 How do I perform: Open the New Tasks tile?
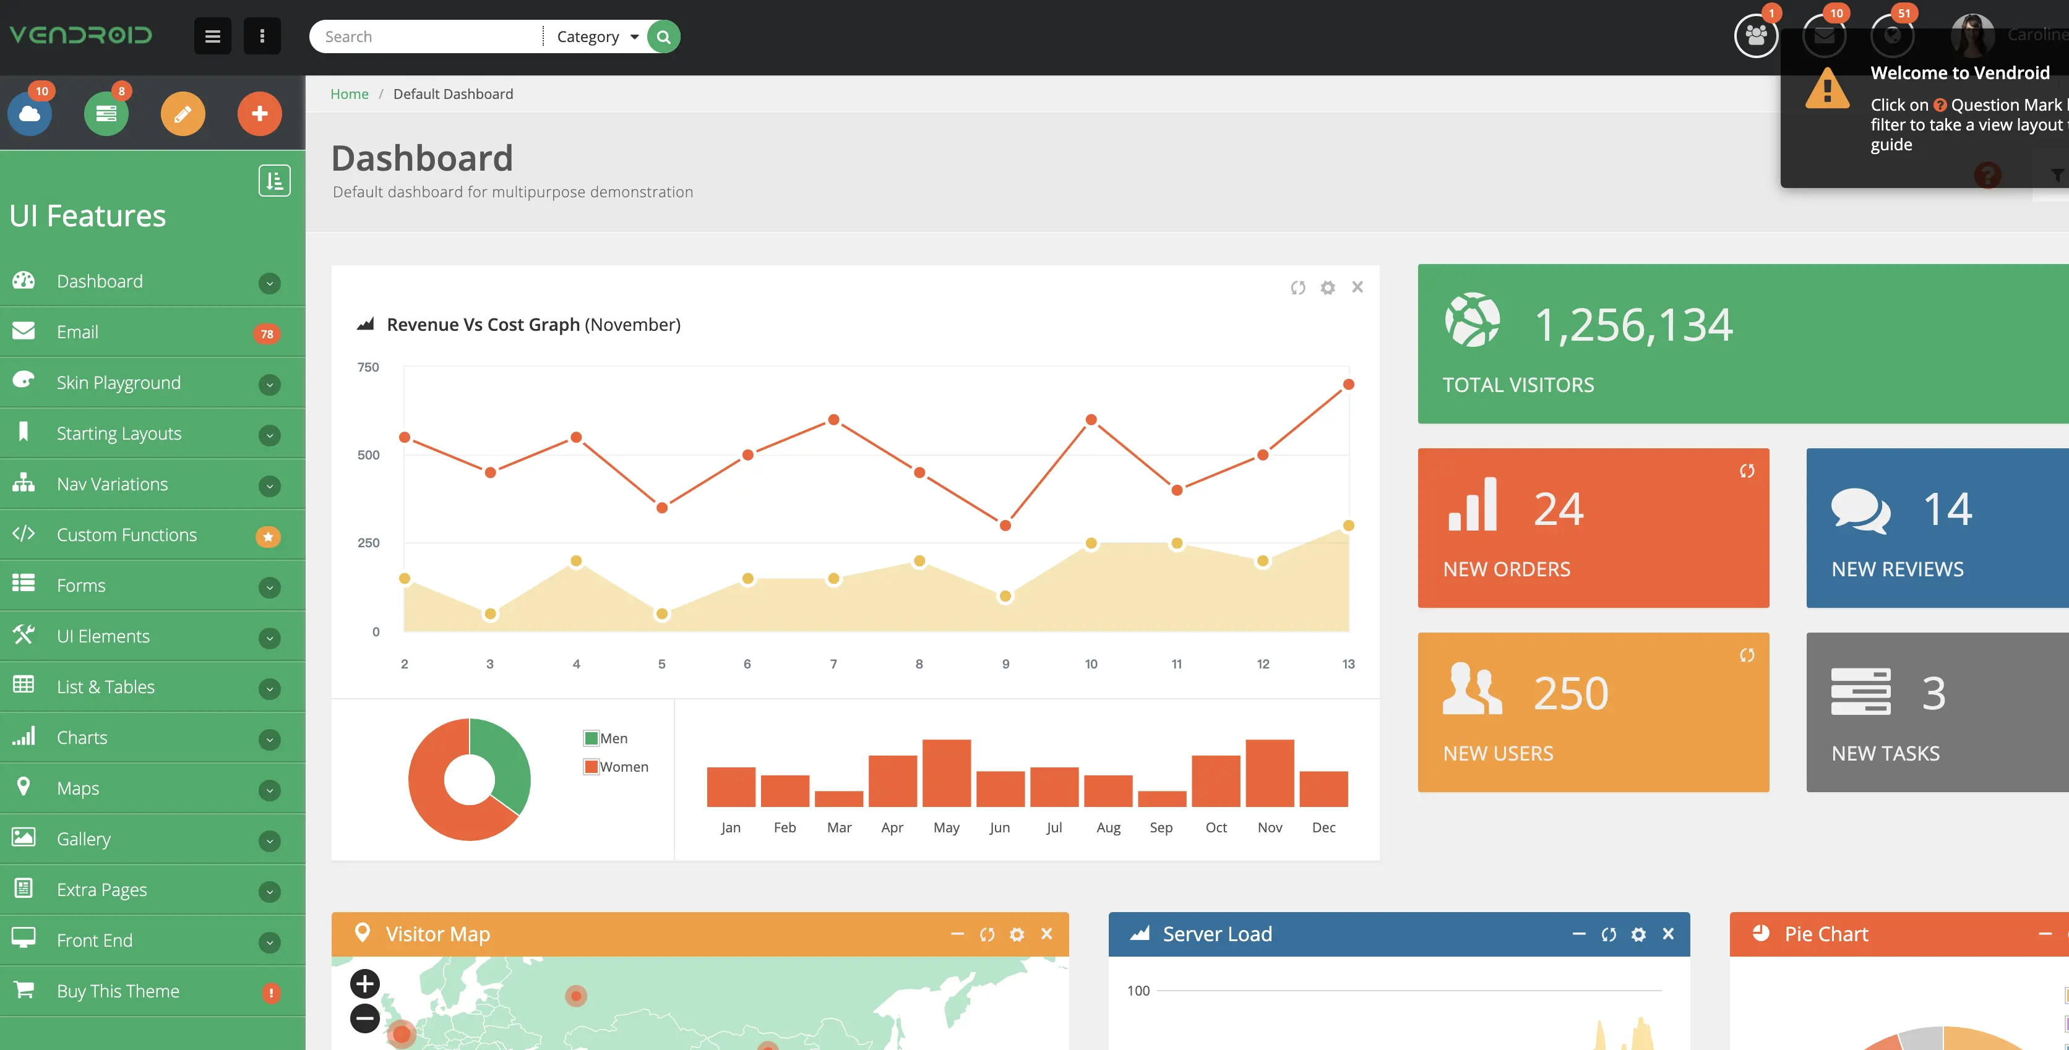(x=1937, y=712)
